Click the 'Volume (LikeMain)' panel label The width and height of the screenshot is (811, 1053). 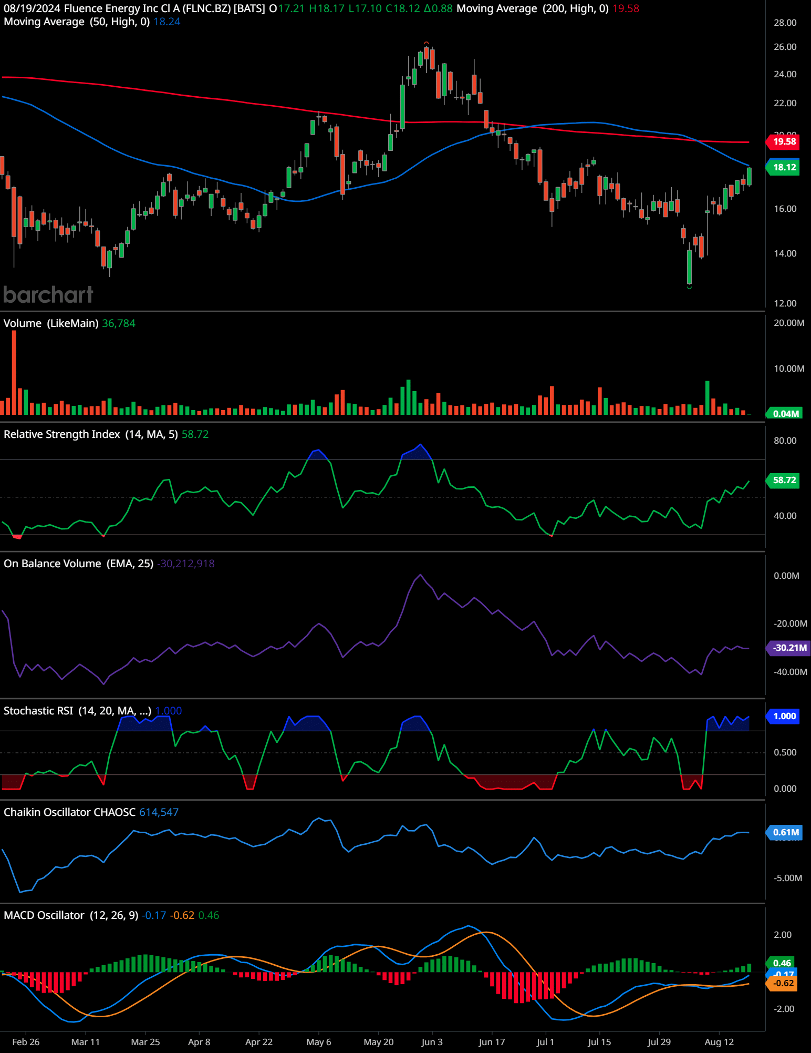coord(51,323)
